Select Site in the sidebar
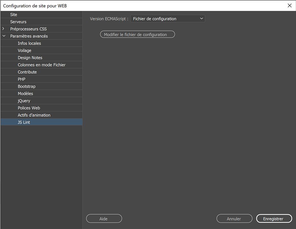 pos(13,14)
